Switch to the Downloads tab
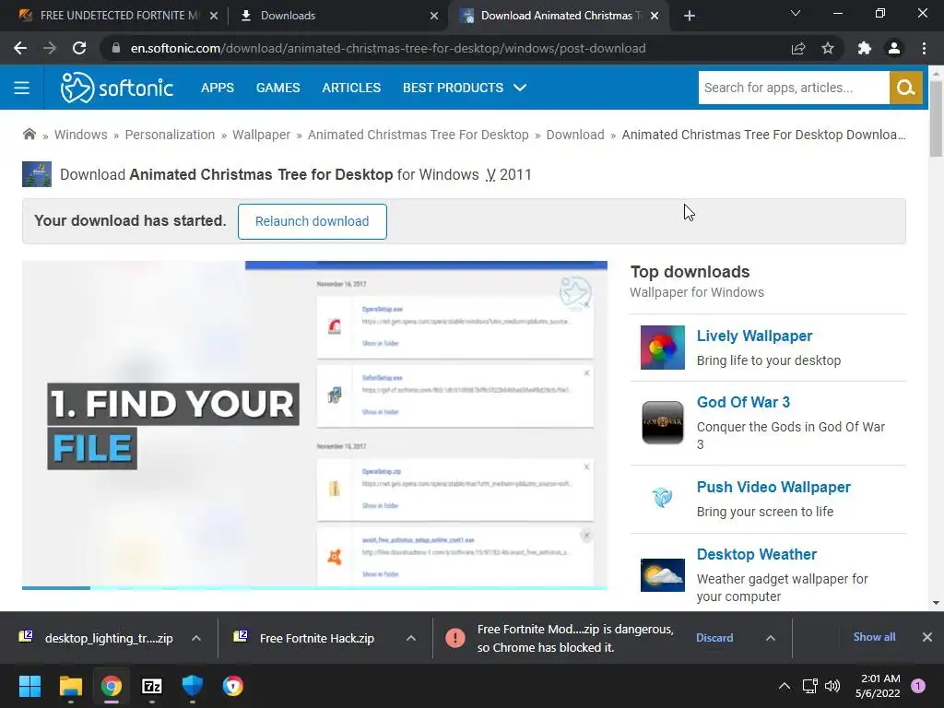Screen dimensions: 944x708 [x=337, y=16]
